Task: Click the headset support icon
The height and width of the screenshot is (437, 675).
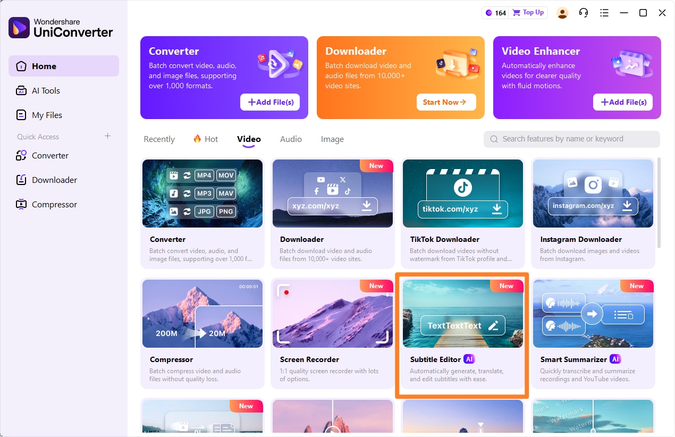Action: tap(584, 13)
